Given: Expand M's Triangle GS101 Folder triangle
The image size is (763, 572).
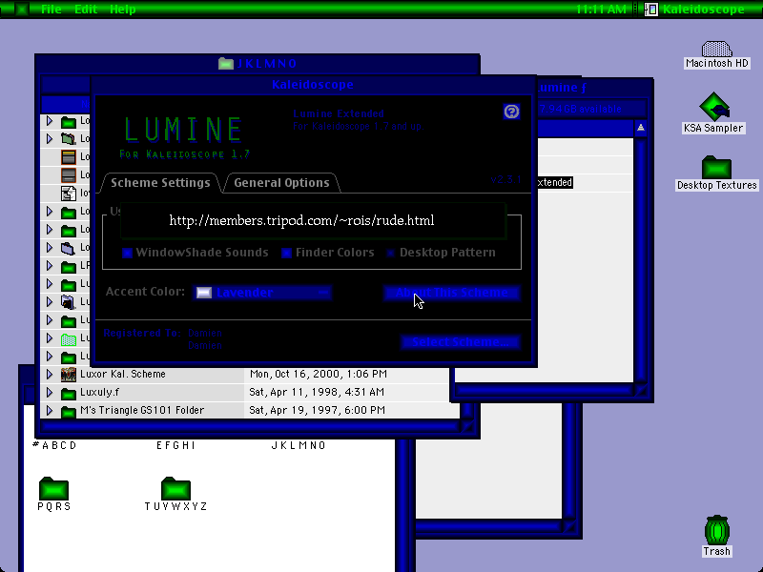Looking at the screenshot, I should [x=50, y=410].
